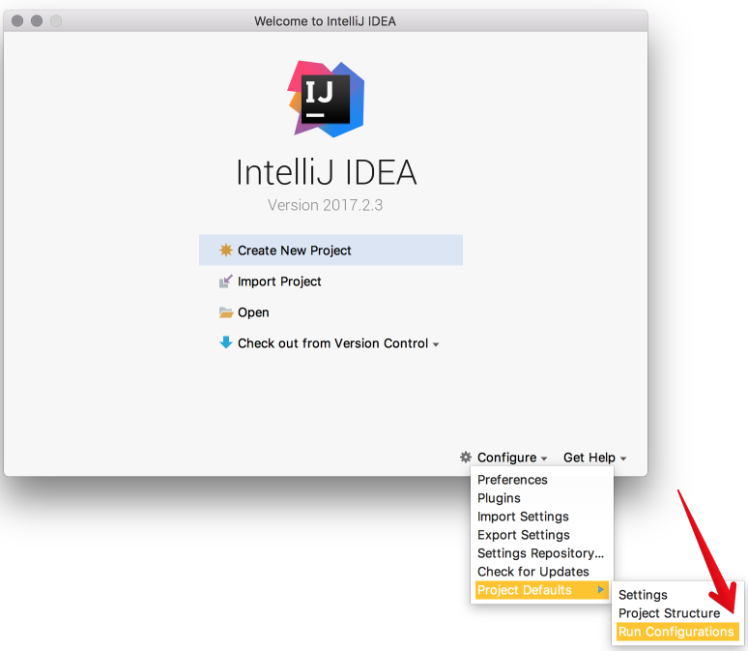Image resolution: width=748 pixels, height=651 pixels.
Task: Click the Configure gear icon
Action: point(466,458)
